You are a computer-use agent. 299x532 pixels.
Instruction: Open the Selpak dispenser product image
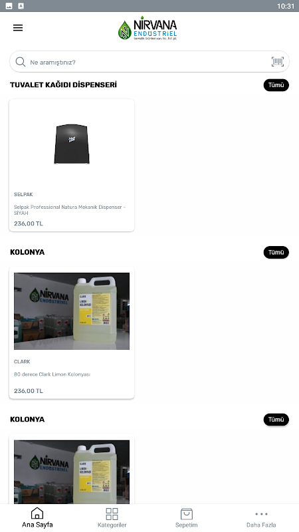click(72, 144)
